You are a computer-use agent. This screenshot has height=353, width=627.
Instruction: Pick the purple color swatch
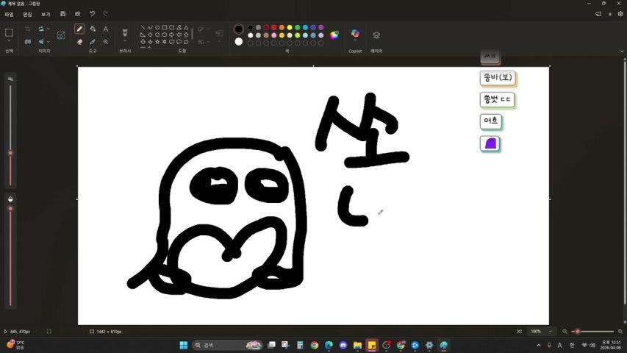(x=321, y=28)
